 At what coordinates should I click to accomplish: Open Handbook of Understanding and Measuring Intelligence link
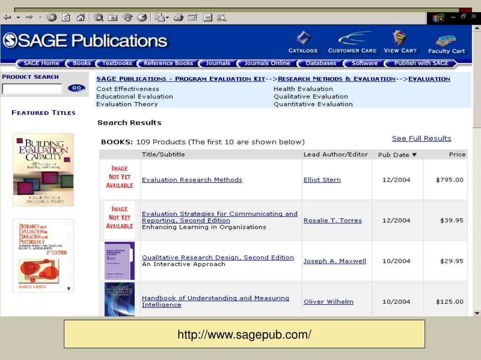click(215, 301)
